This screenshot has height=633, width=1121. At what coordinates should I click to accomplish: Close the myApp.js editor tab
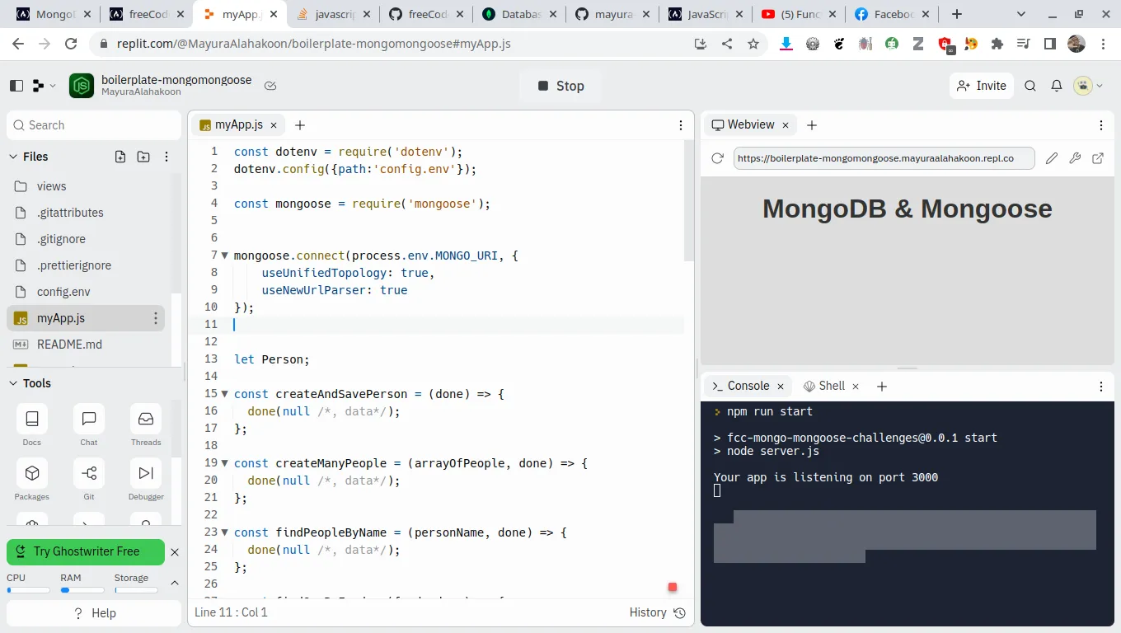point(274,125)
